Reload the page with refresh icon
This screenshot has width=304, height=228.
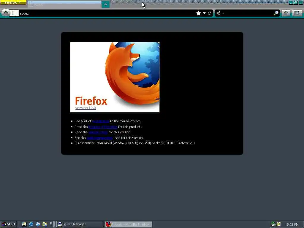pos(210,13)
